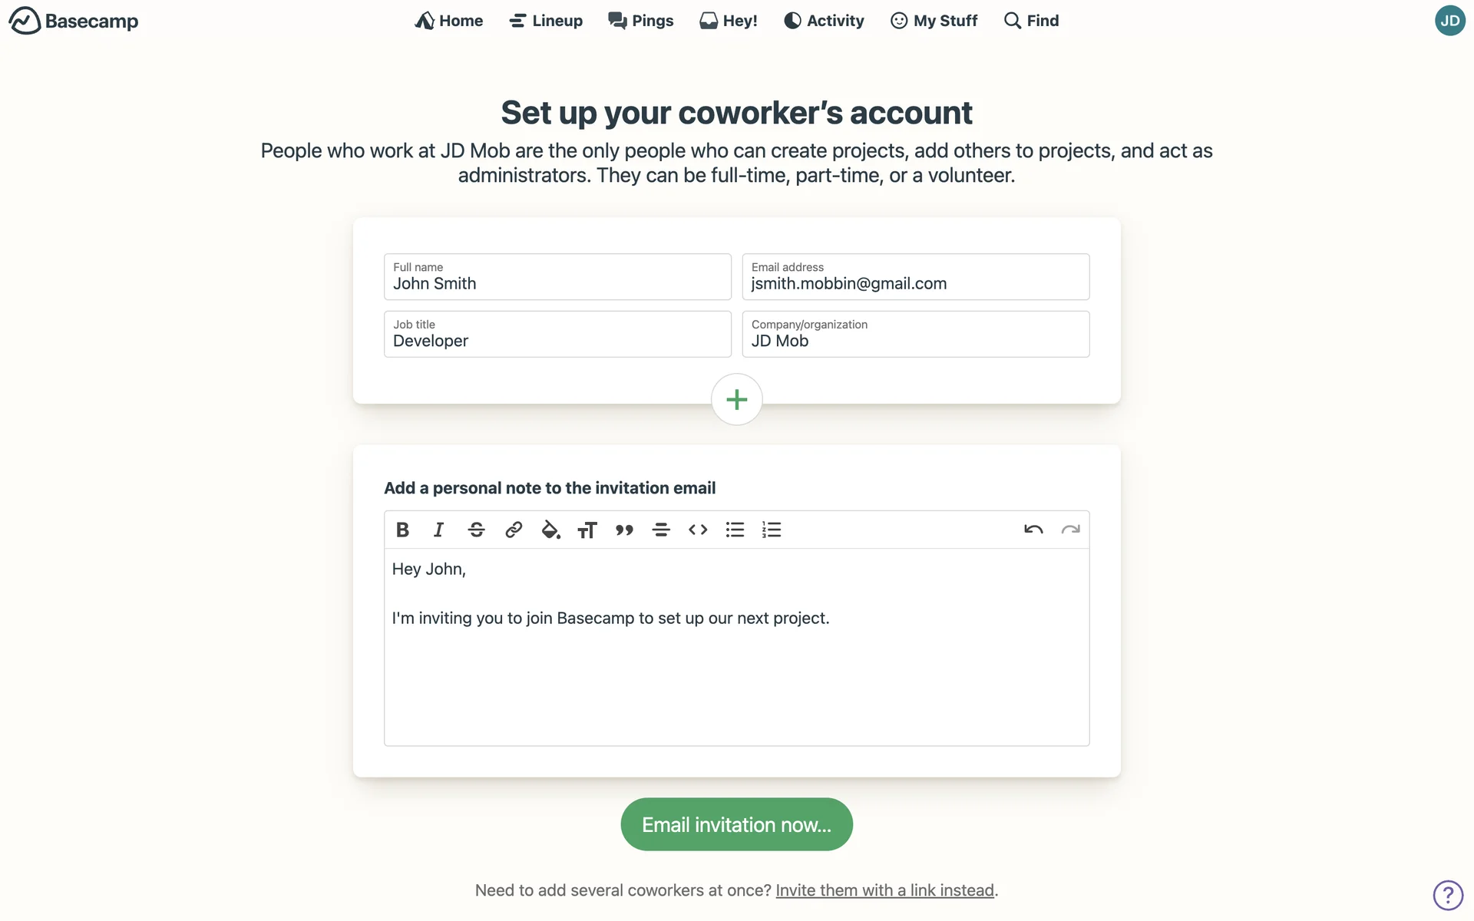
Task: Center align the note text
Action: pyautogui.click(x=661, y=530)
